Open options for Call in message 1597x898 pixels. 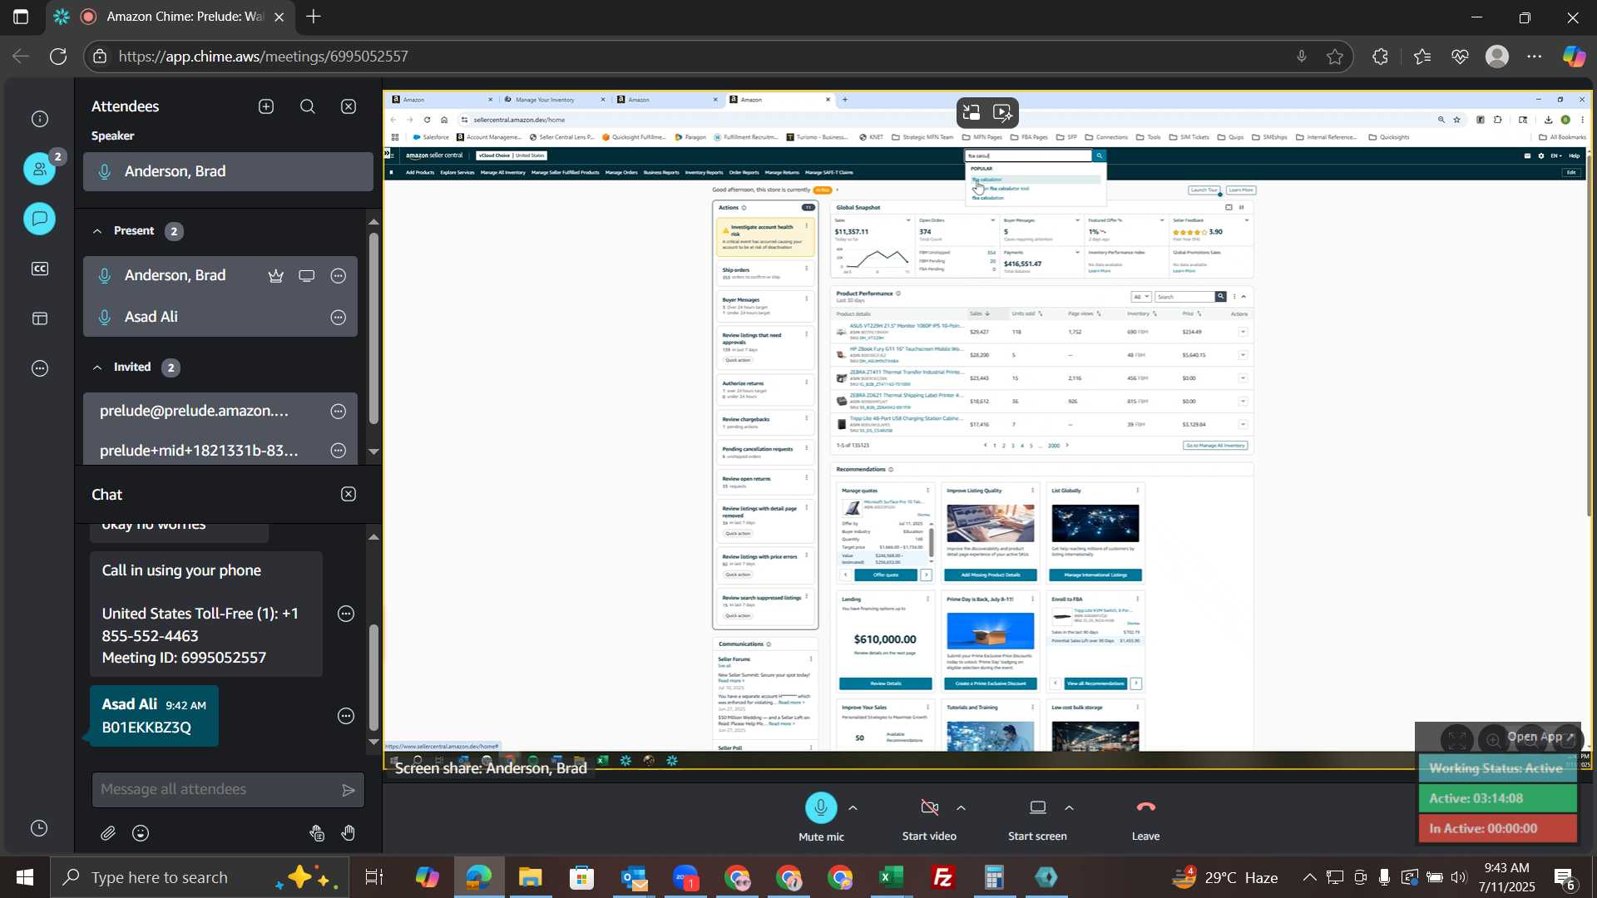346,614
